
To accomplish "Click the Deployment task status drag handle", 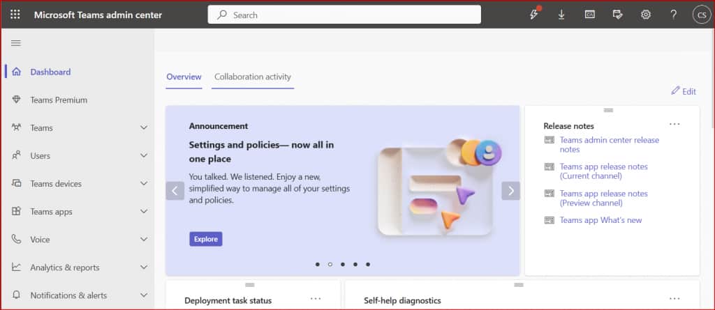I will (249, 285).
